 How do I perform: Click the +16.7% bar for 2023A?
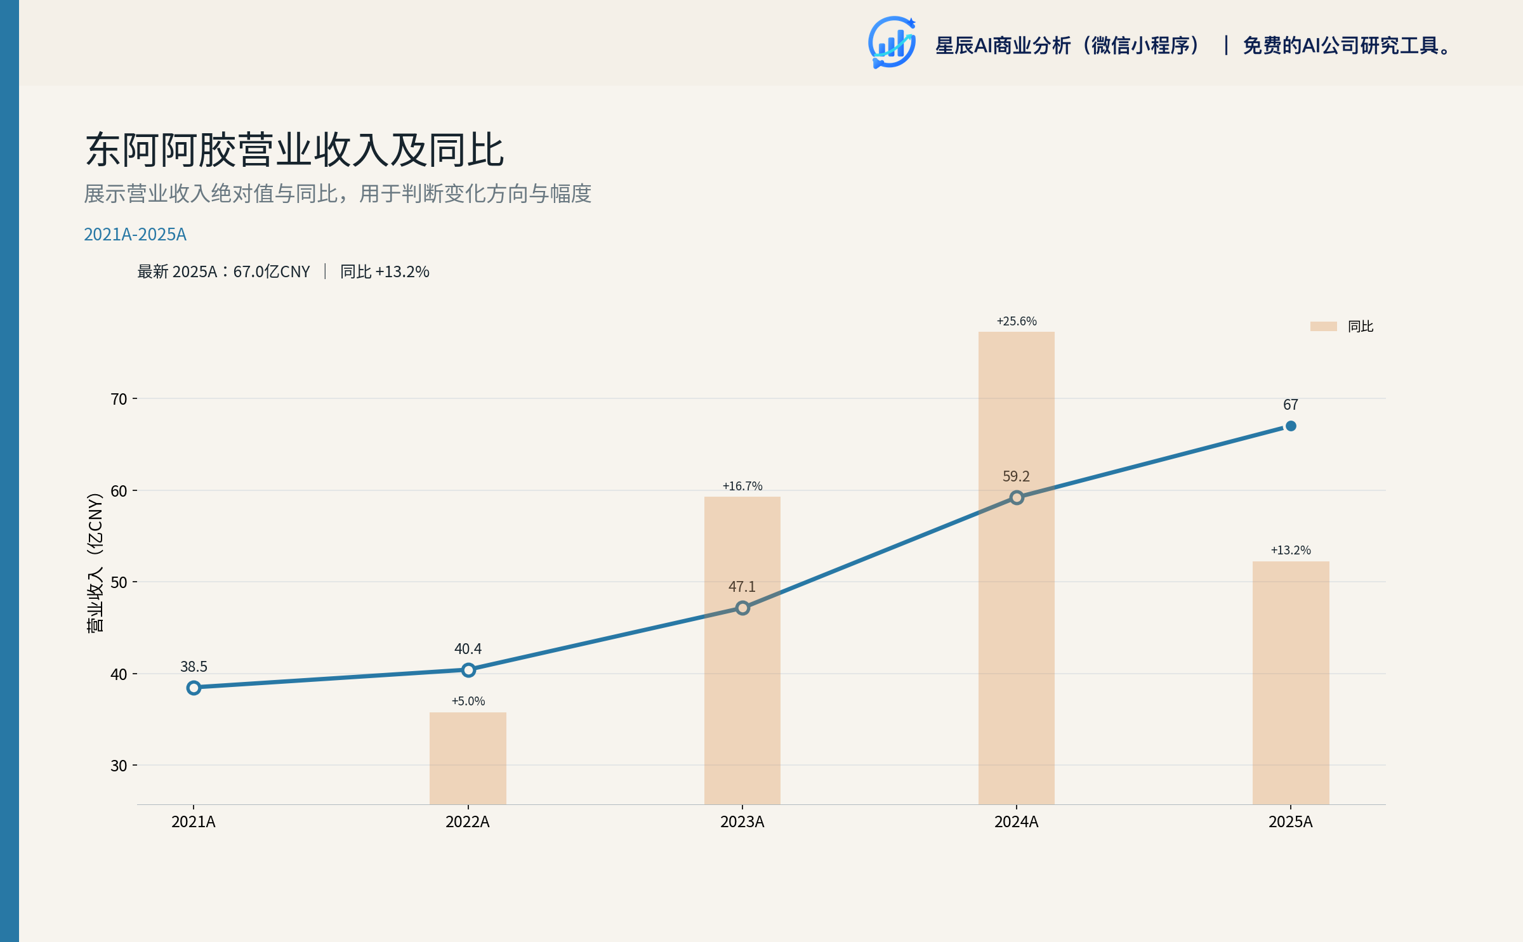click(x=742, y=650)
